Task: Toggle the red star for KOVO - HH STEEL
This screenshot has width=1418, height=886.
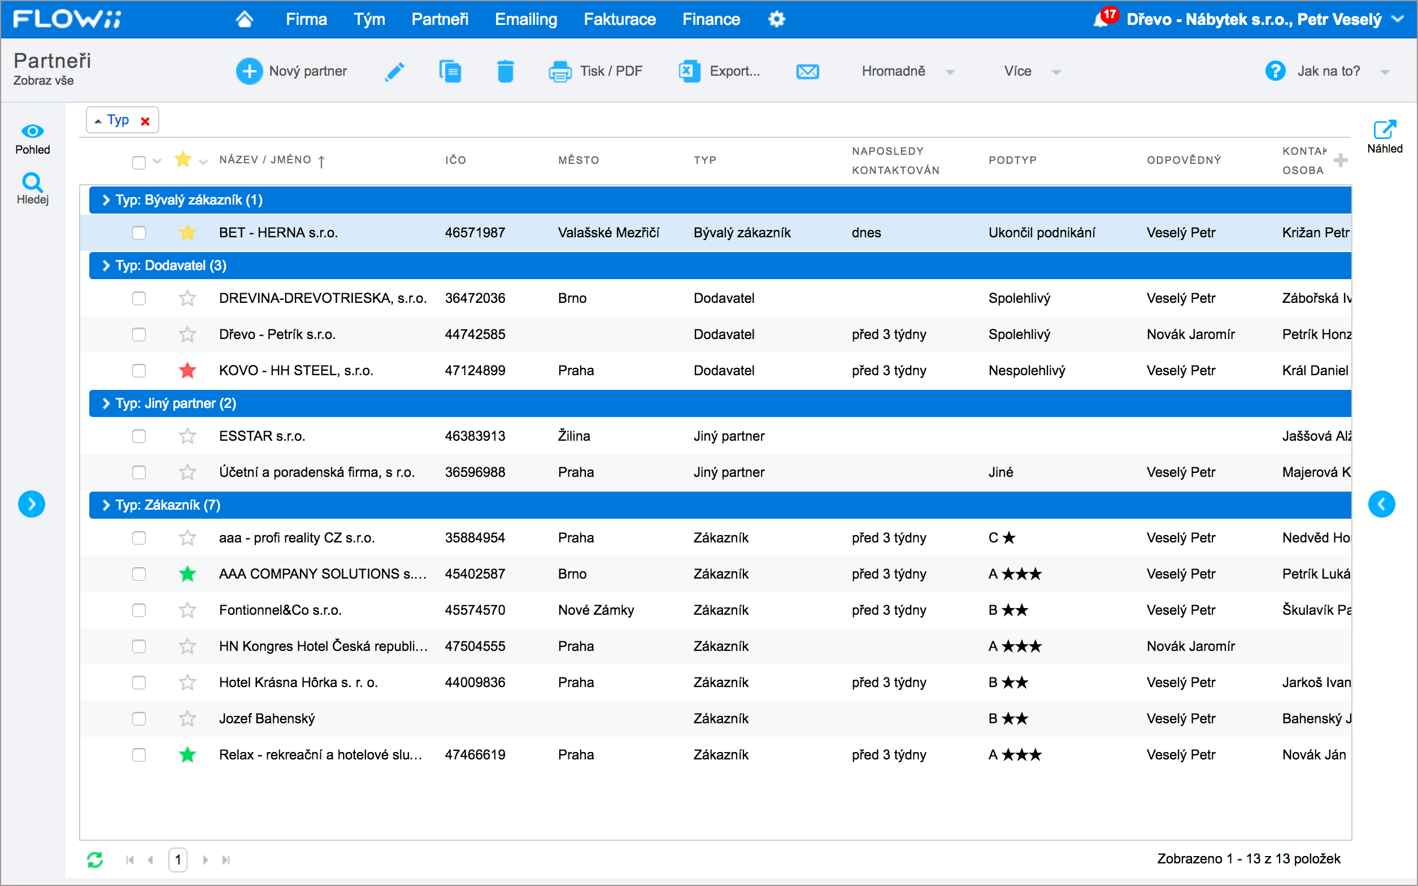Action: coord(188,370)
